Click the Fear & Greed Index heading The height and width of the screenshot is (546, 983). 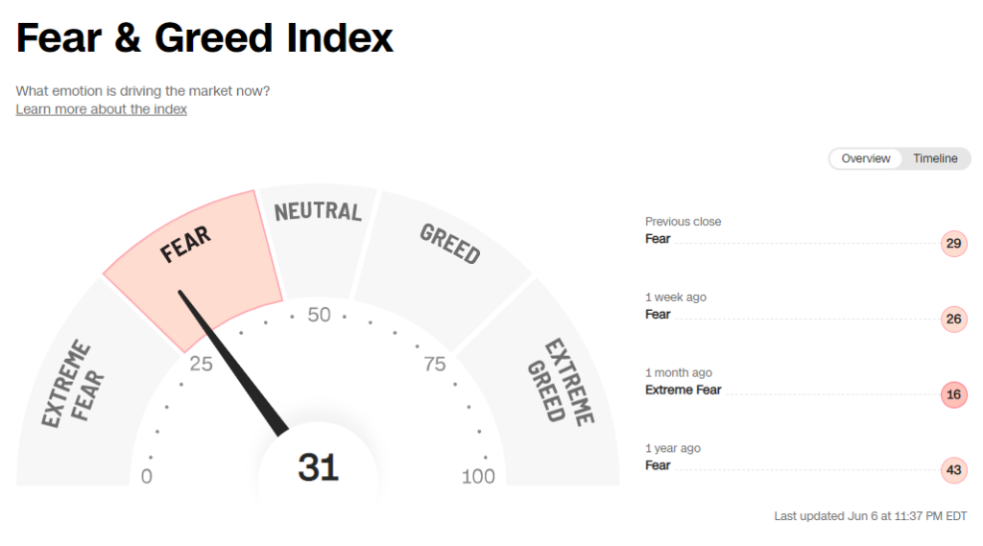coord(204,38)
